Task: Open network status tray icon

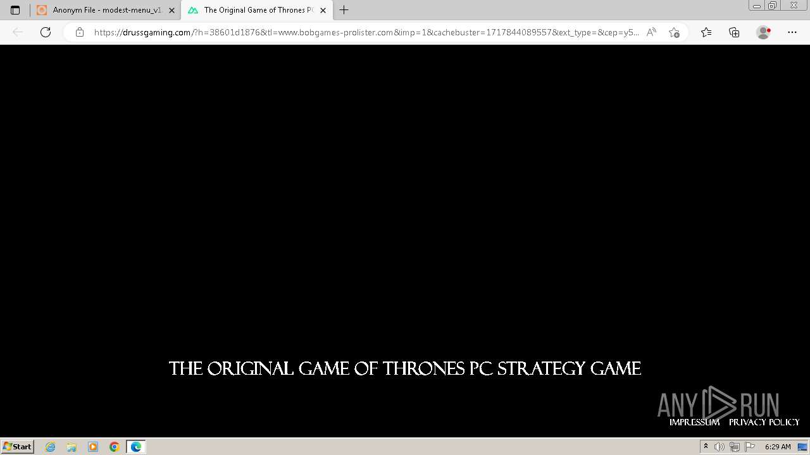Action: 735,447
